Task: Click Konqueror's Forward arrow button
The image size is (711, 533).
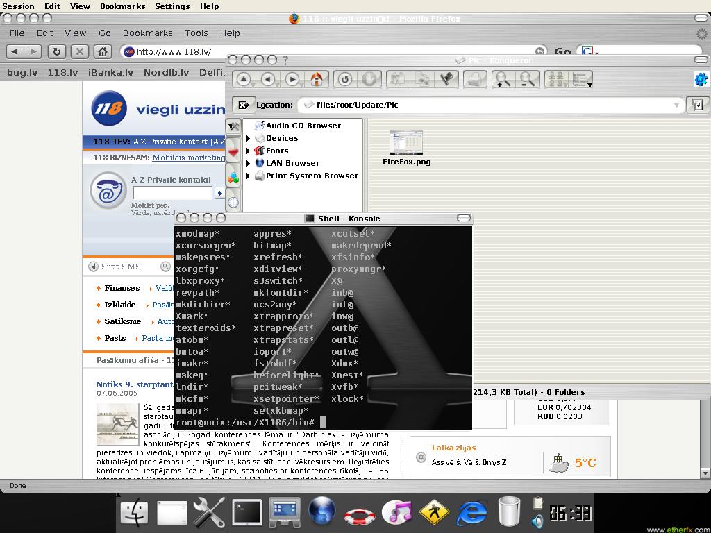Action: [292, 79]
